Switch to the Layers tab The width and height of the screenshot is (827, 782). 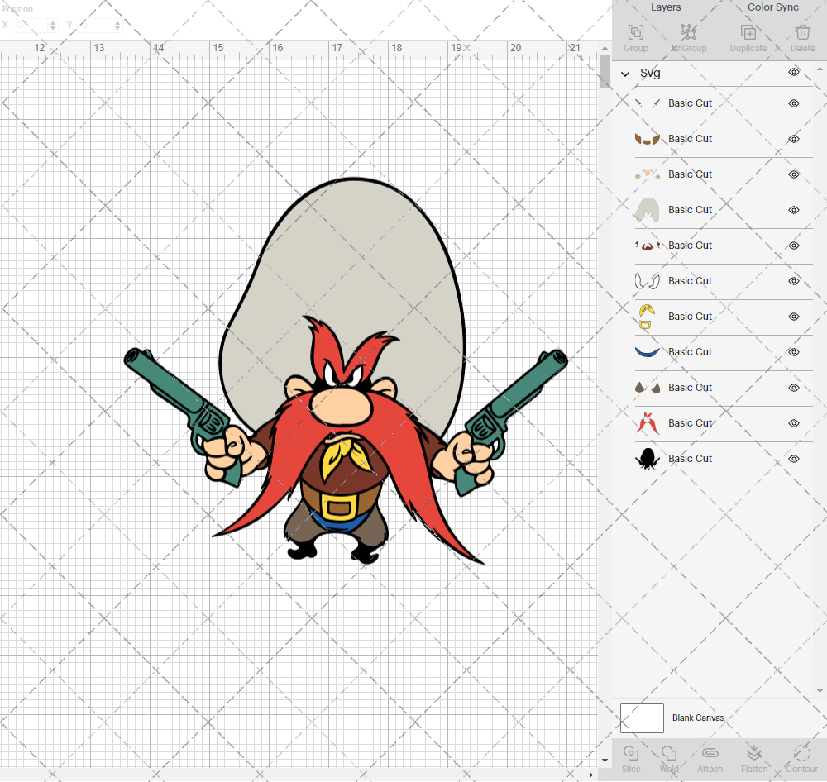tap(666, 7)
